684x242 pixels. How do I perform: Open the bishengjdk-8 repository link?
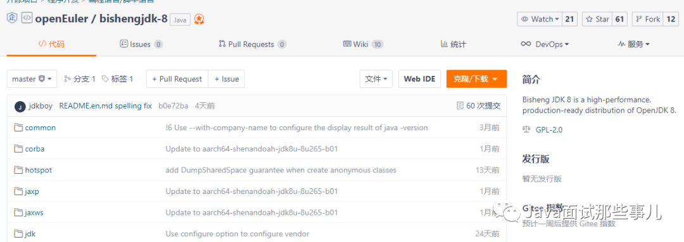(134, 19)
